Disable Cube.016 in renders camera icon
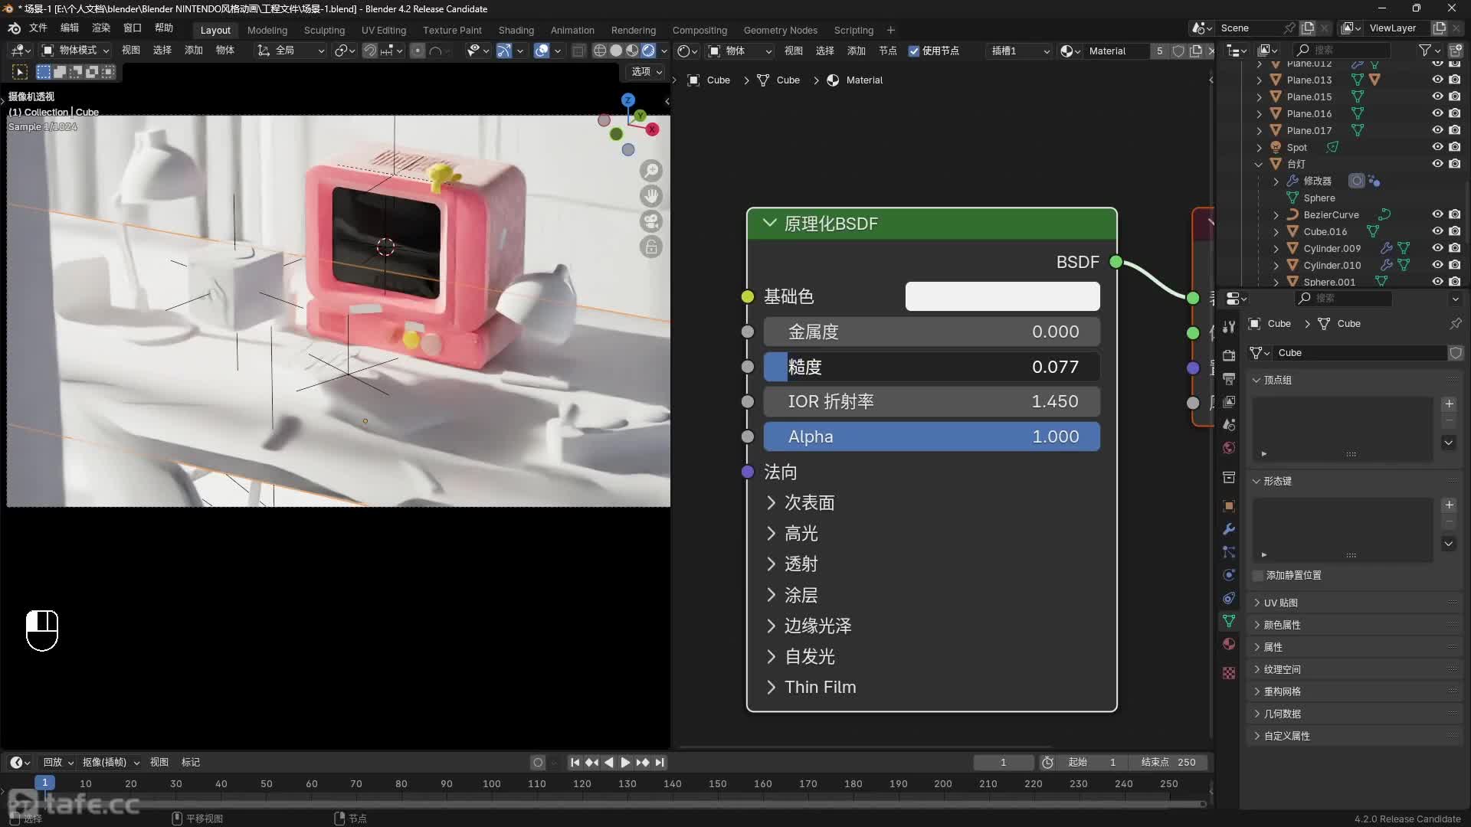 click(1455, 231)
